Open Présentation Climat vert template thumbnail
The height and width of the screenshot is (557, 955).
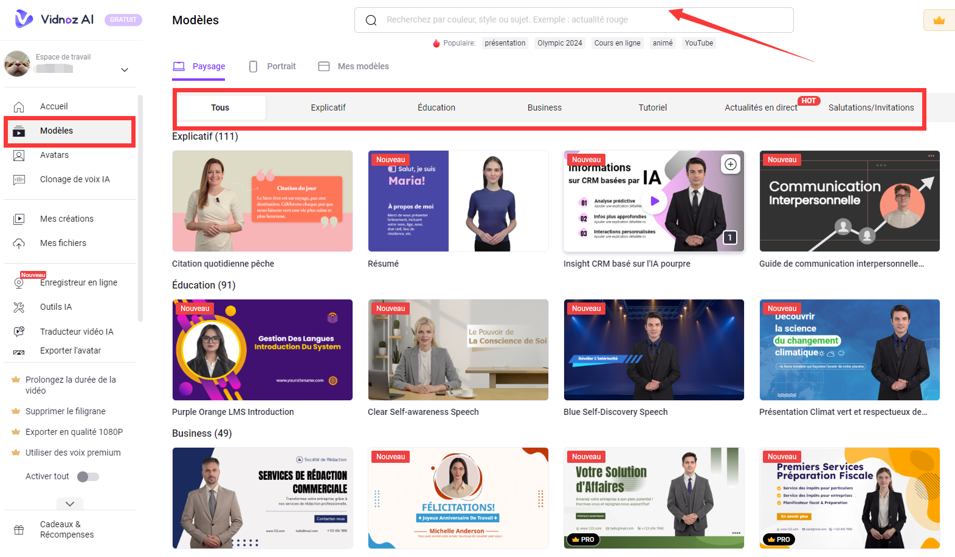tap(850, 350)
